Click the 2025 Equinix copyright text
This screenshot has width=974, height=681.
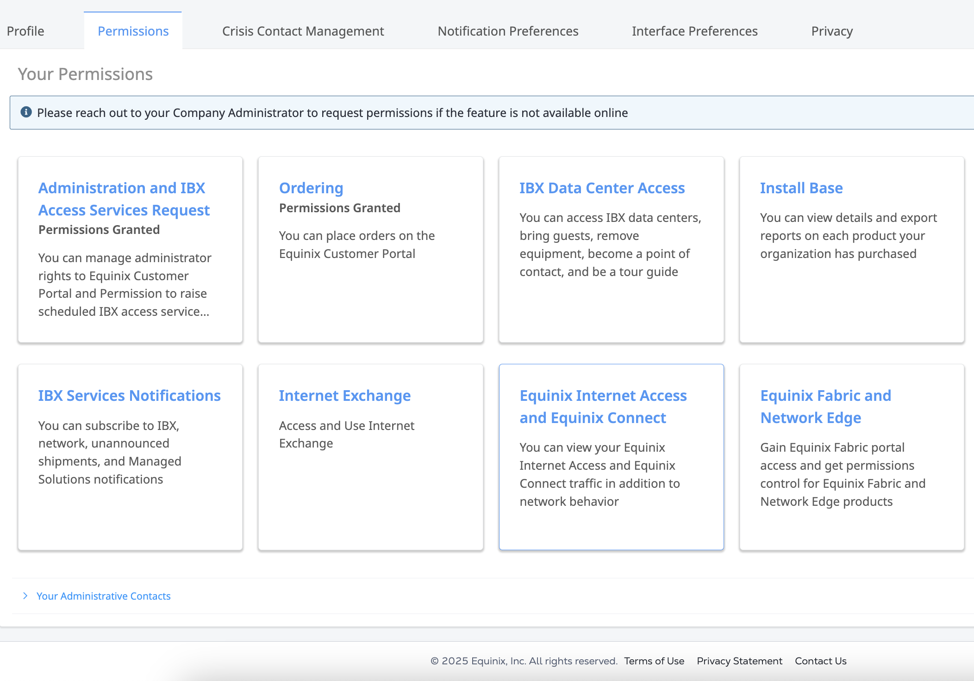524,661
